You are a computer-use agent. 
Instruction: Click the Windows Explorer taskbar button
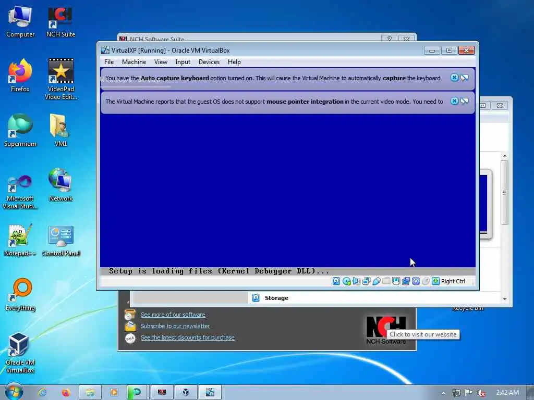pyautogui.click(x=90, y=393)
